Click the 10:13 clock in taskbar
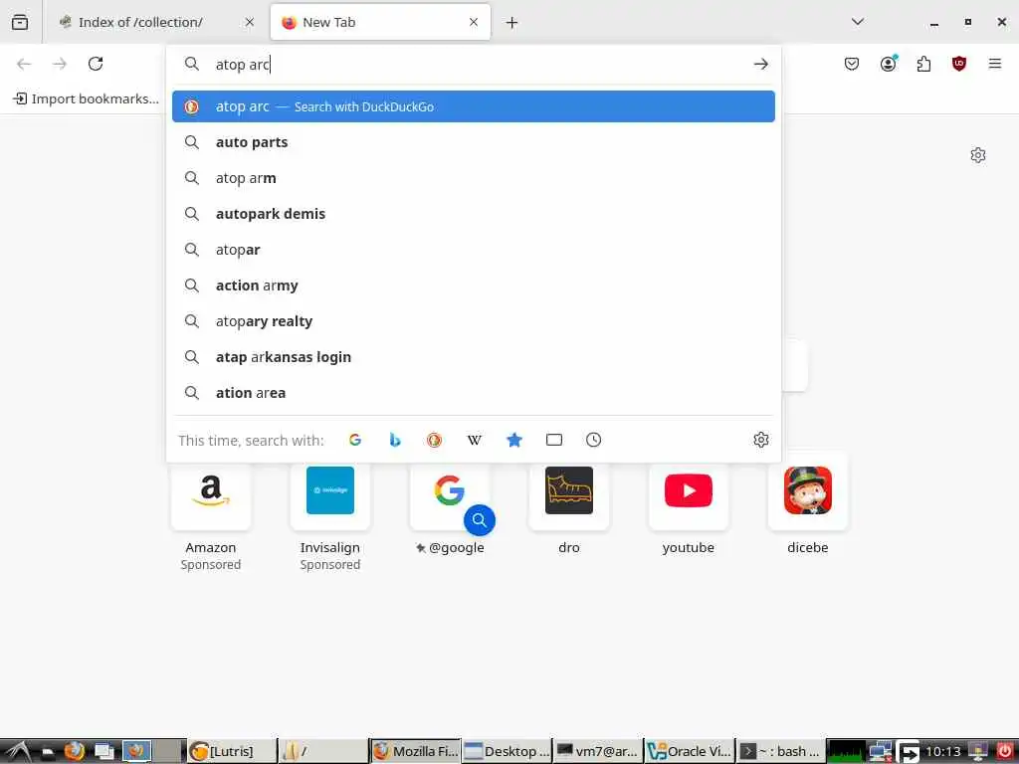 tap(943, 752)
